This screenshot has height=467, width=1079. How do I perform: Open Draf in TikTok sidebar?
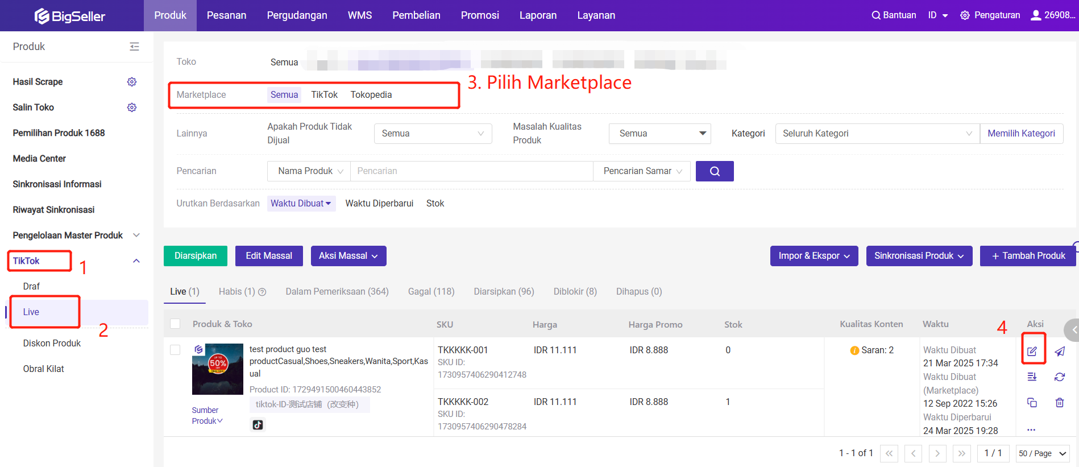tap(32, 287)
